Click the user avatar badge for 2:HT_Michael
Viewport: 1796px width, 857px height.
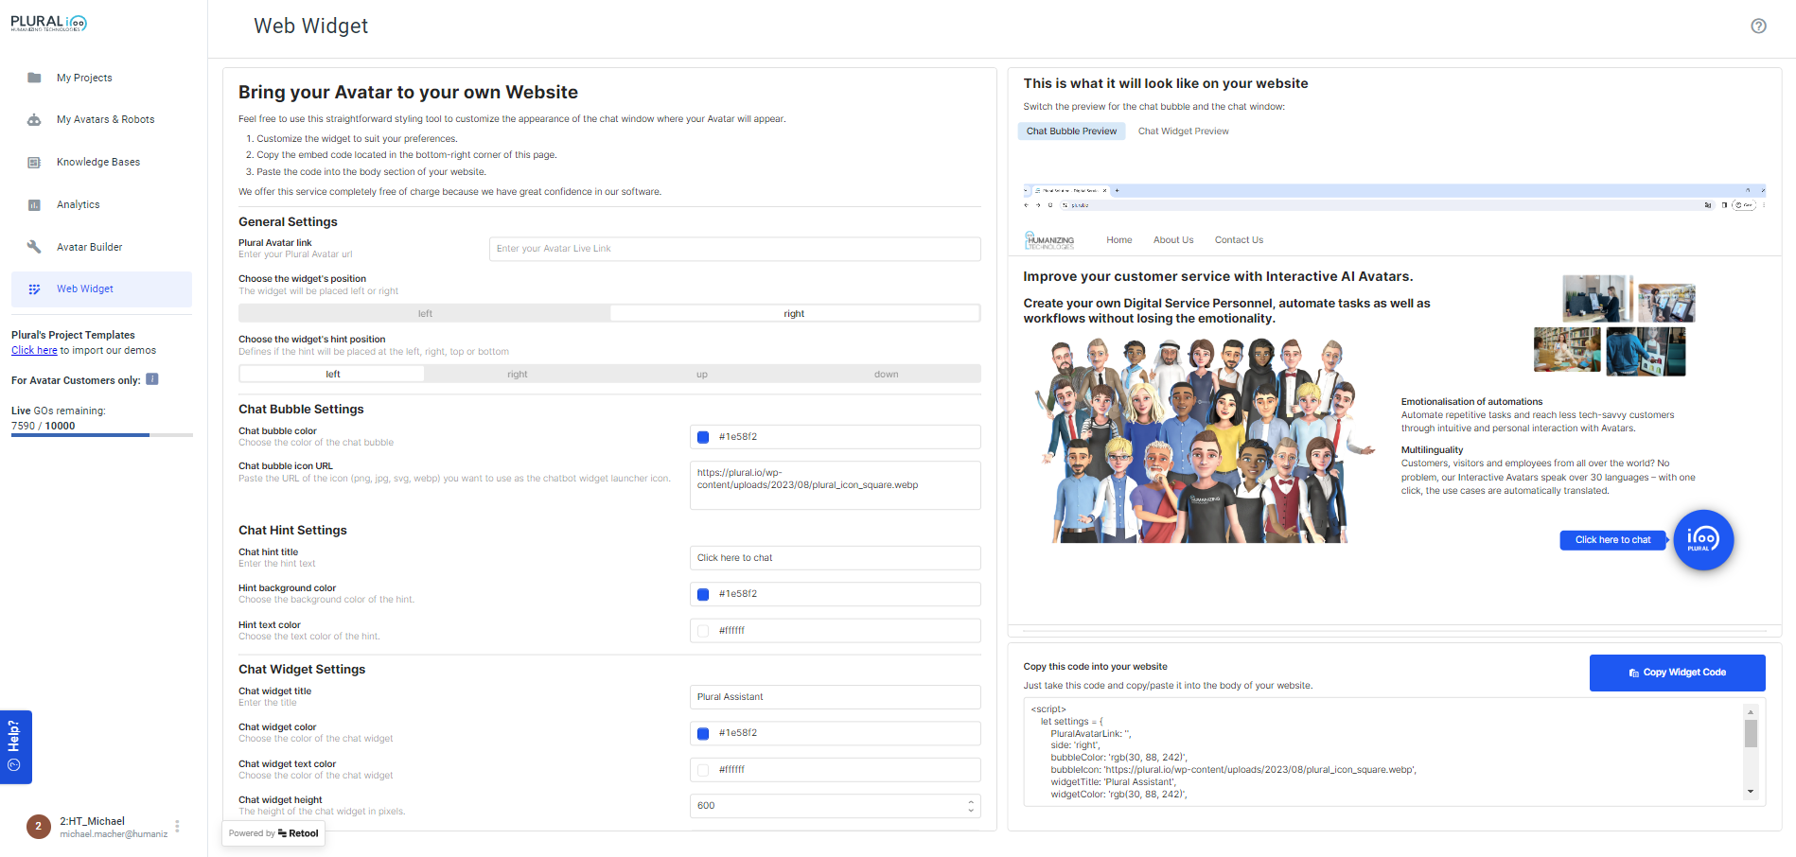pyautogui.click(x=39, y=827)
